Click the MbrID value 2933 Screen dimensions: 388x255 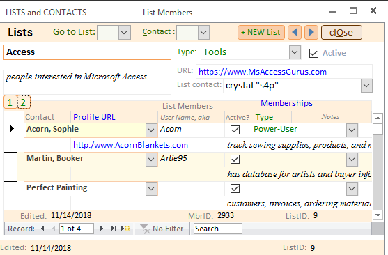pyautogui.click(x=226, y=216)
